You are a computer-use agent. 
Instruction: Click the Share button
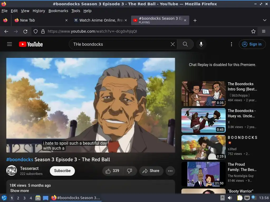point(151,171)
